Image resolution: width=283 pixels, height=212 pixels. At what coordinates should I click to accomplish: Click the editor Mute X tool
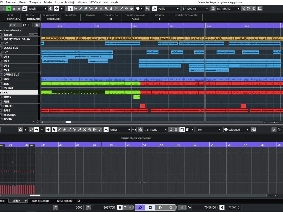coord(85,130)
